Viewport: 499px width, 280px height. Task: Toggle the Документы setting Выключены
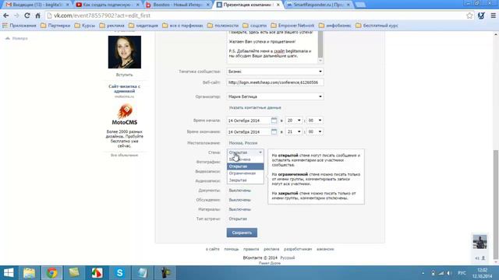[x=239, y=191]
